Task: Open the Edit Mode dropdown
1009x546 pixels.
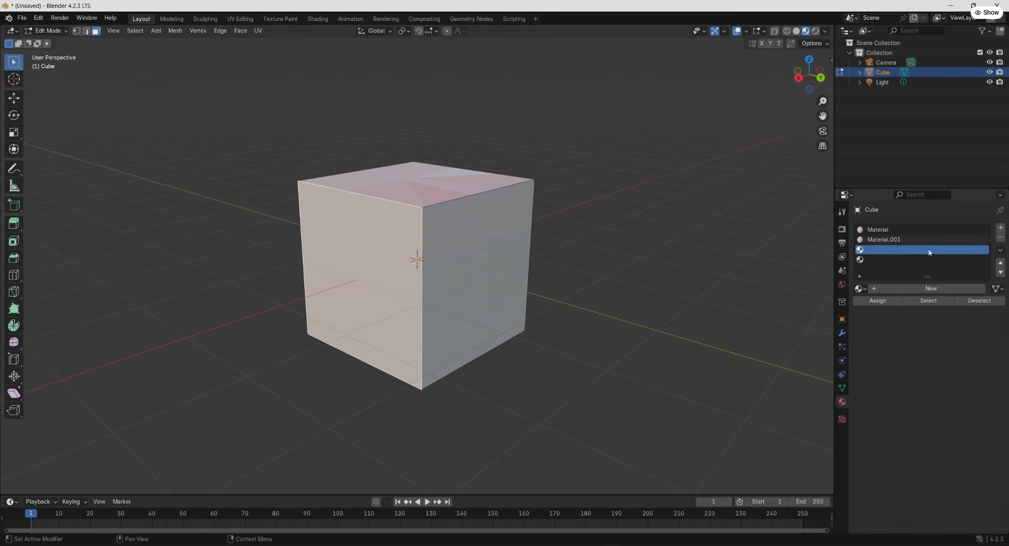Action: pos(46,31)
